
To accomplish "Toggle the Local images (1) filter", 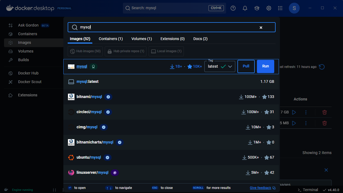I will [x=166, y=51].
